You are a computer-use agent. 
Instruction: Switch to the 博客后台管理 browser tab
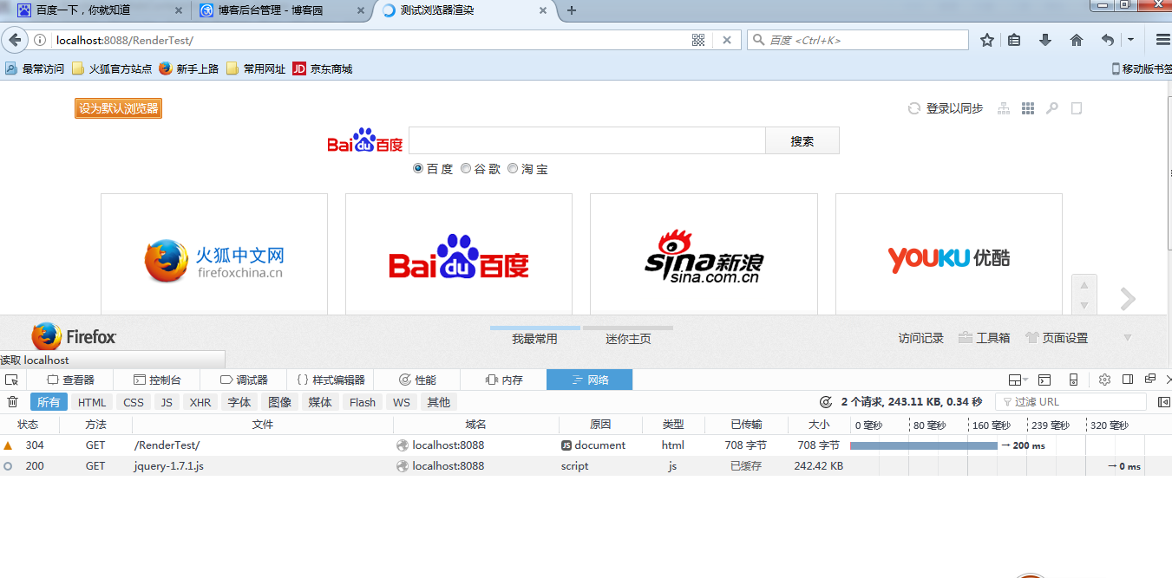tap(281, 10)
